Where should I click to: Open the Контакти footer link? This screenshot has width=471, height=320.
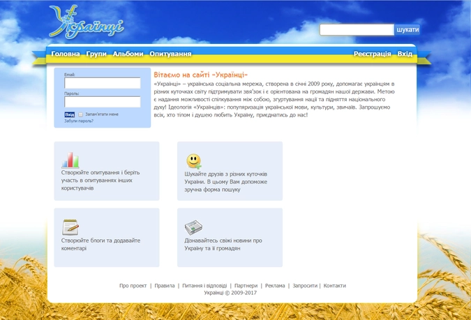[x=334, y=286]
